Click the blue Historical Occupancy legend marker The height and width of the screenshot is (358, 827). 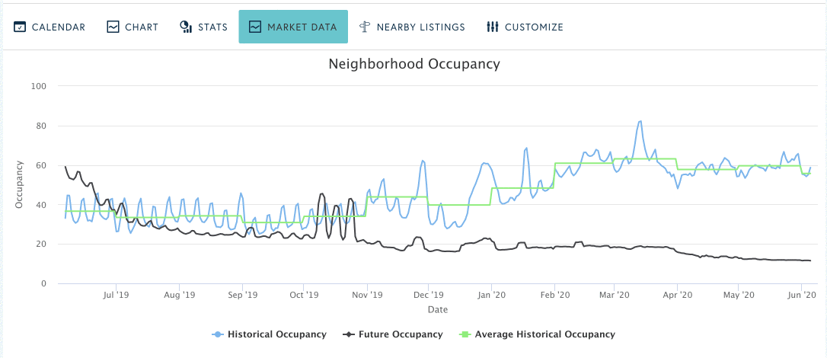coord(217,334)
